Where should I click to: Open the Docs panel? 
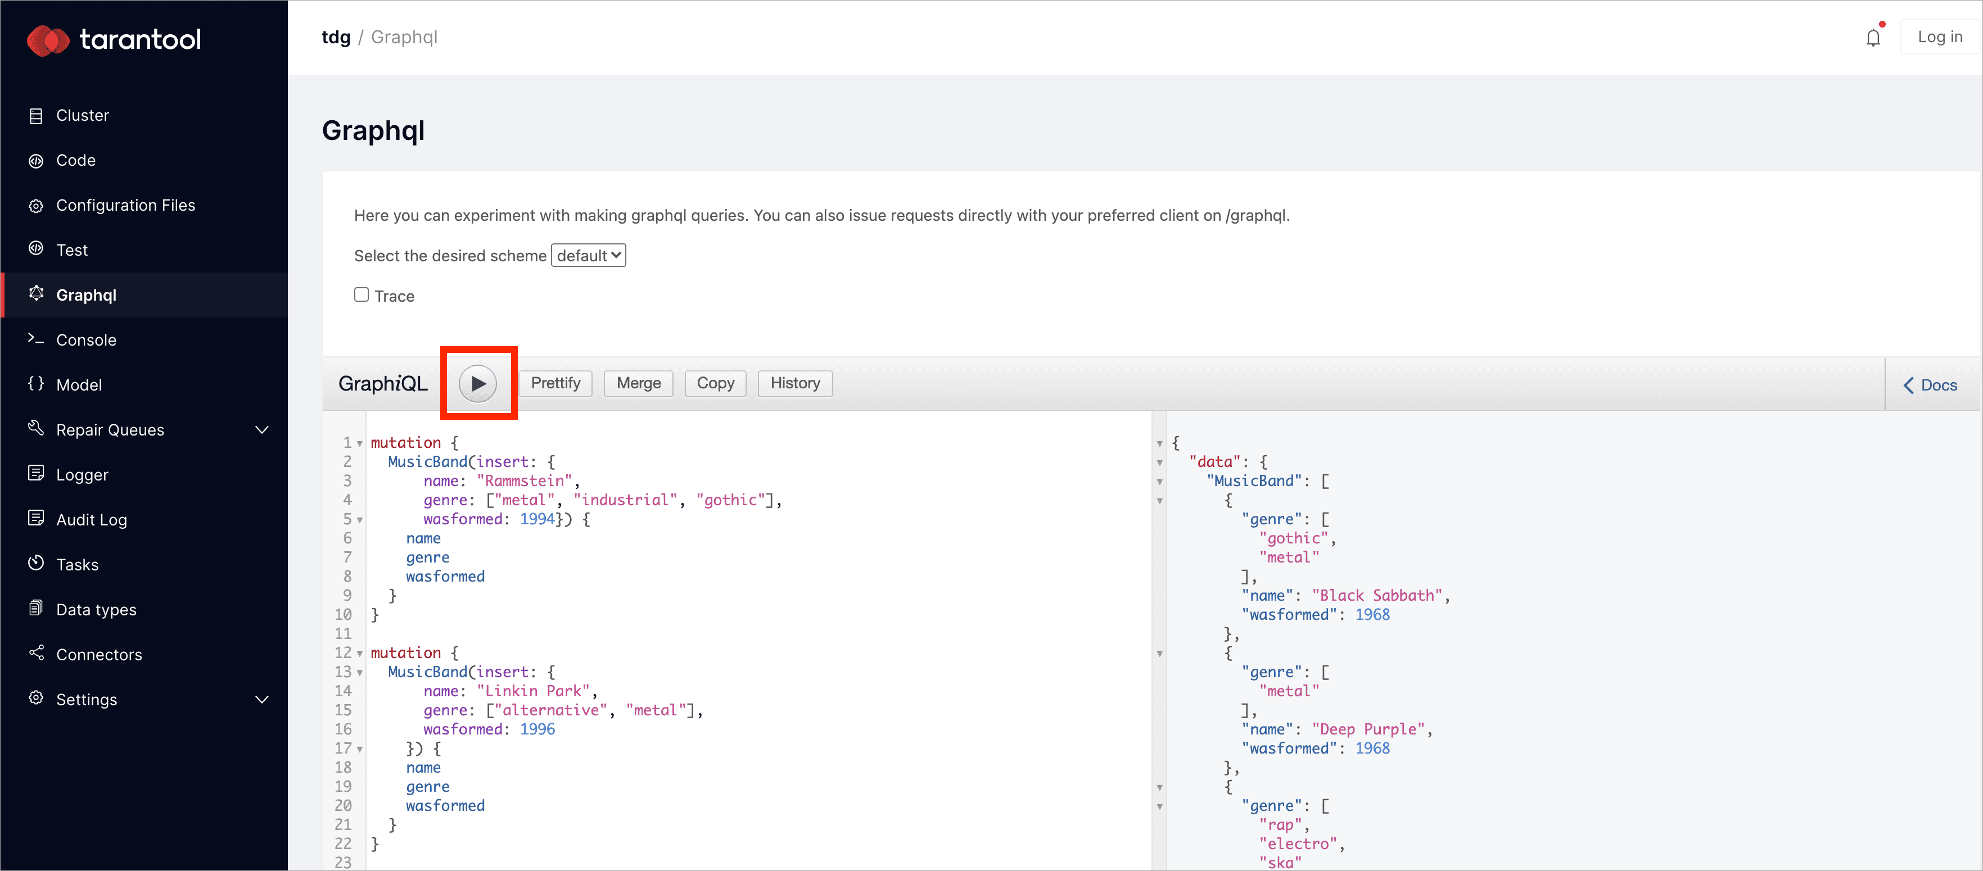[x=1931, y=385]
